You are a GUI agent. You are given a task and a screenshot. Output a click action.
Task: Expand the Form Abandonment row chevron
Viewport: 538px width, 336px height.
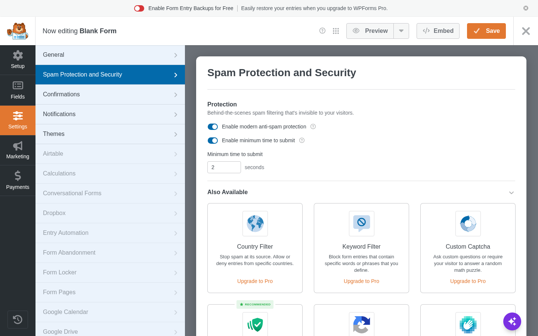pos(176,253)
